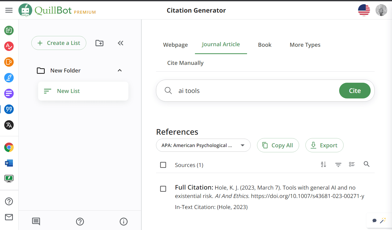This screenshot has width=392, height=230.
Task: Change language with the US flag icon
Action: click(364, 10)
